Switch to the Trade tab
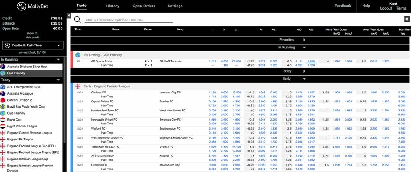This screenshot has height=172, width=411. click(81, 6)
